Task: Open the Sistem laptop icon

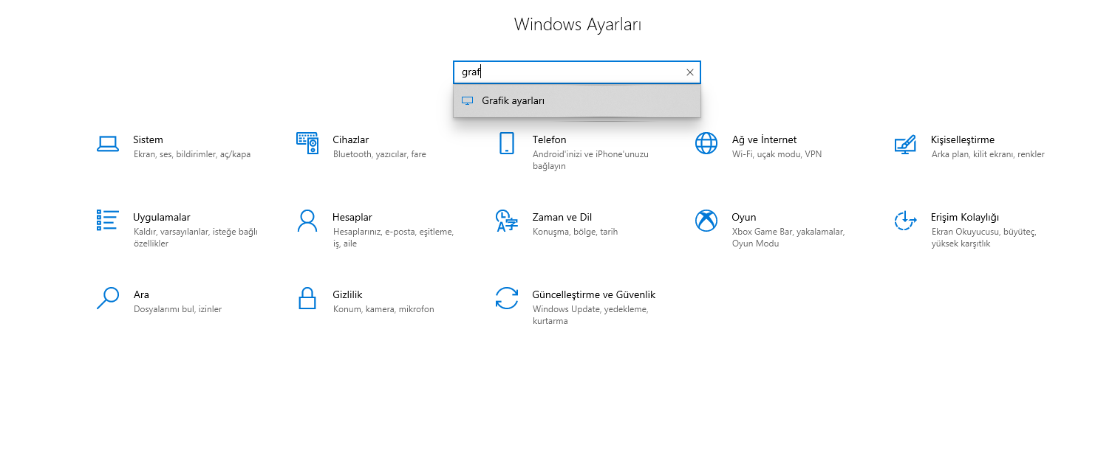Action: tap(108, 144)
